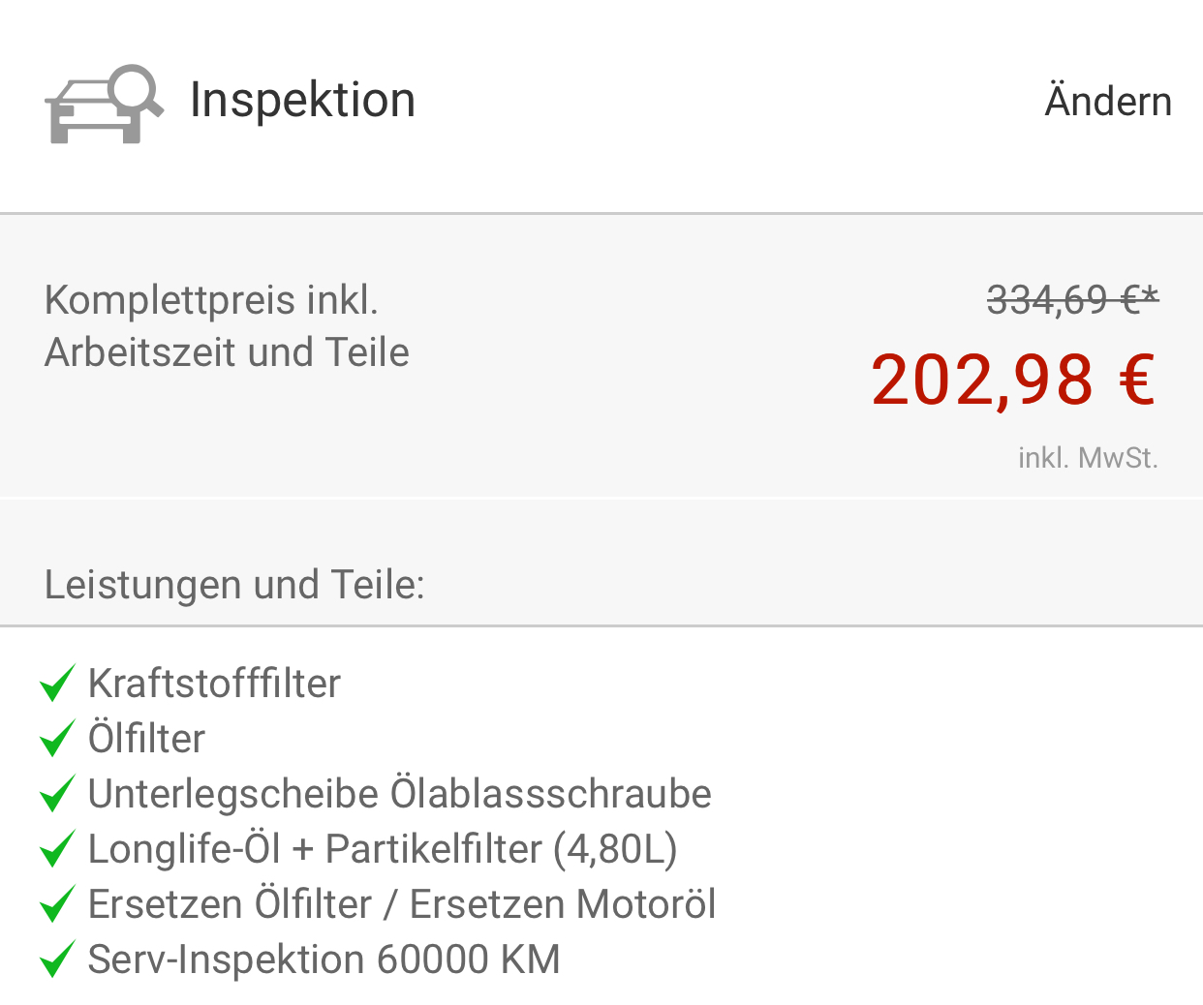This screenshot has width=1203, height=1005.
Task: Tap the inkl. MwSt. note
Action: pos(1088,457)
